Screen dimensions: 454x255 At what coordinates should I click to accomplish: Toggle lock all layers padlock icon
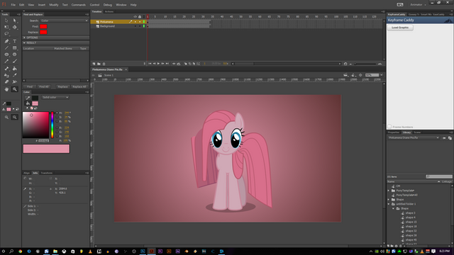140,17
